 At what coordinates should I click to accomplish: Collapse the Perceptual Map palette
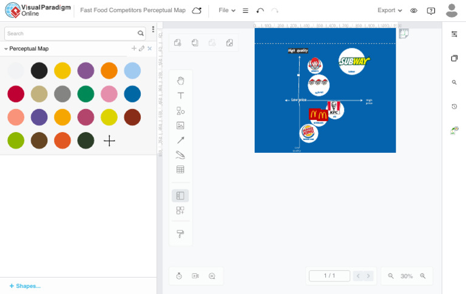pyautogui.click(x=6, y=48)
